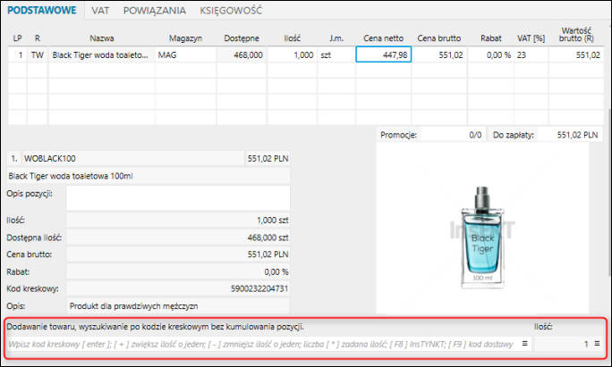The height and width of the screenshot is (367, 612).
Task: Click the TW type cell in row 1
Action: point(37,55)
